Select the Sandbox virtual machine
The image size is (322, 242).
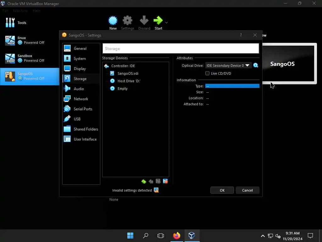(30, 58)
